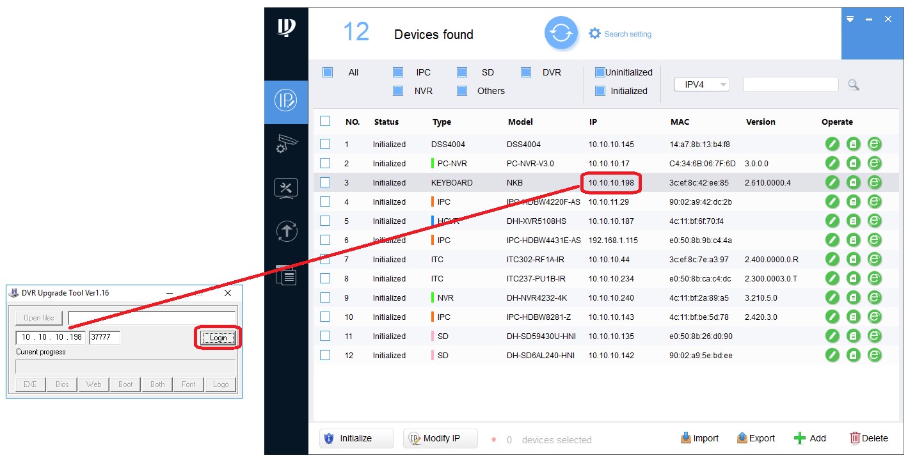Open the top-right window menu dropdown arrow

point(850,19)
